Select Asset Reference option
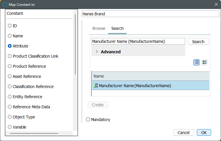Screen dimensions: 221x141 10,76
